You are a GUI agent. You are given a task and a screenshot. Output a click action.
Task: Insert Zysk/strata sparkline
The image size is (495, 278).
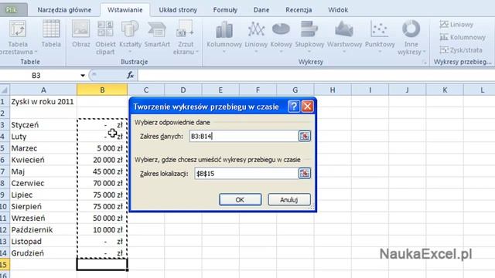461,49
